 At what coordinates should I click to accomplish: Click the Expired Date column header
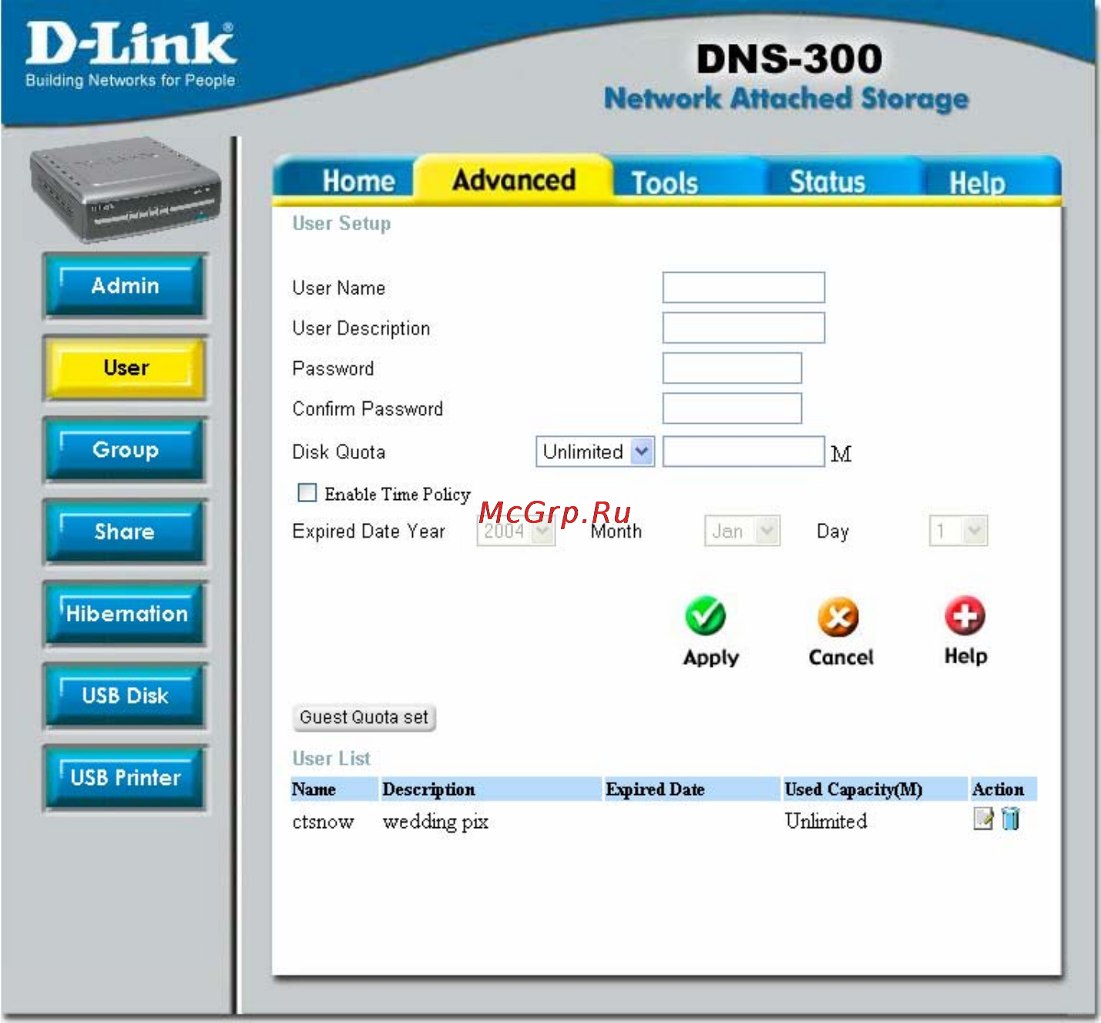[655, 790]
